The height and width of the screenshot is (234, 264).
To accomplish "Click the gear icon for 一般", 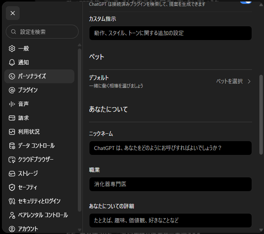I will 12,49.
